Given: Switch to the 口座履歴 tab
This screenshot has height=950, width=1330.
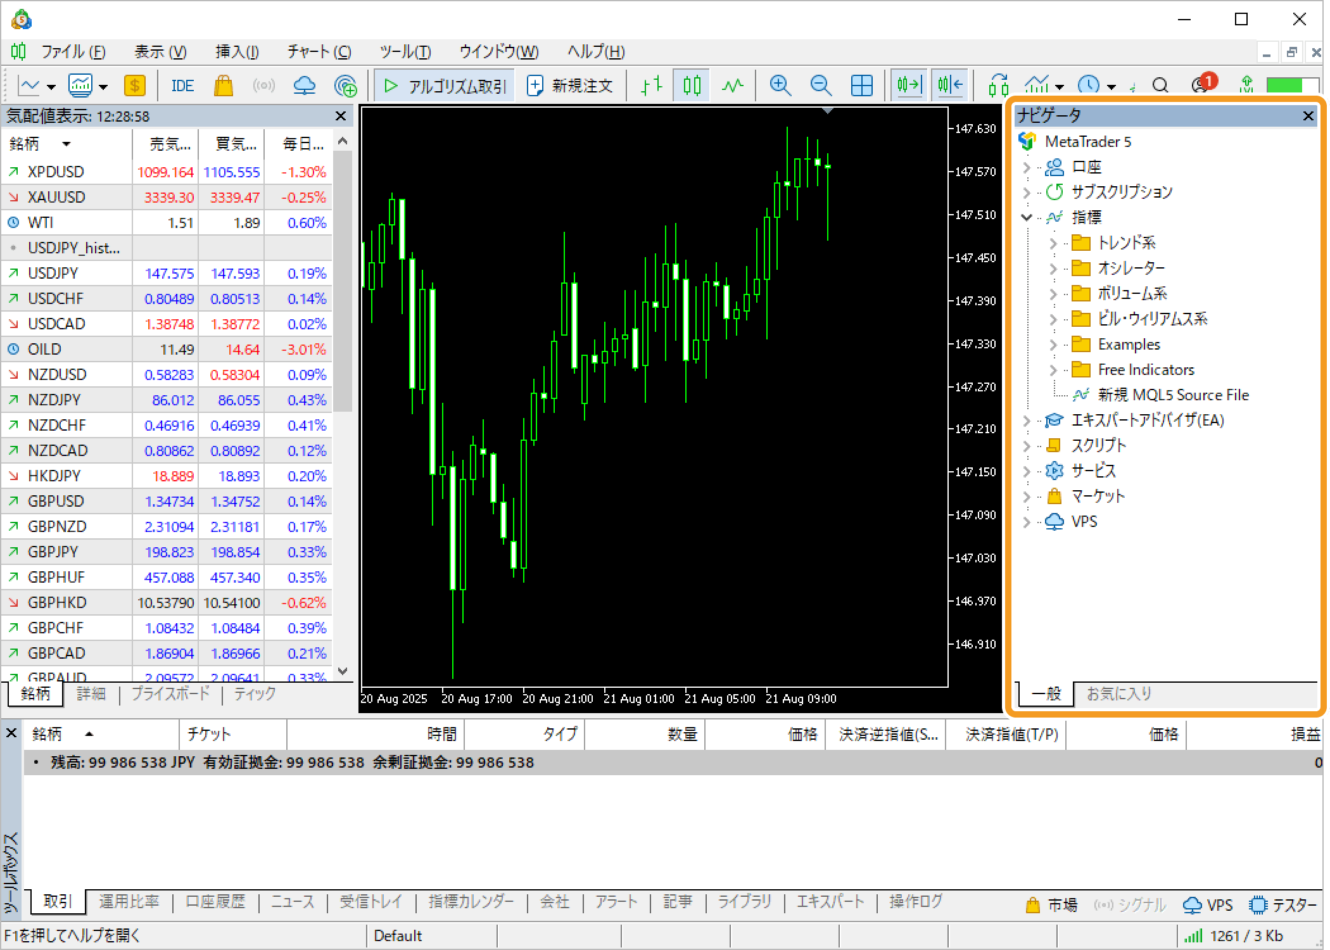Looking at the screenshot, I should tap(215, 901).
